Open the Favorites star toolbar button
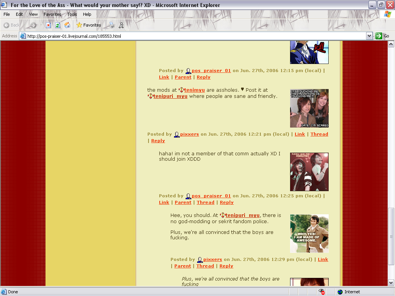The width and height of the screenshot is (395, 296). pyautogui.click(x=88, y=25)
